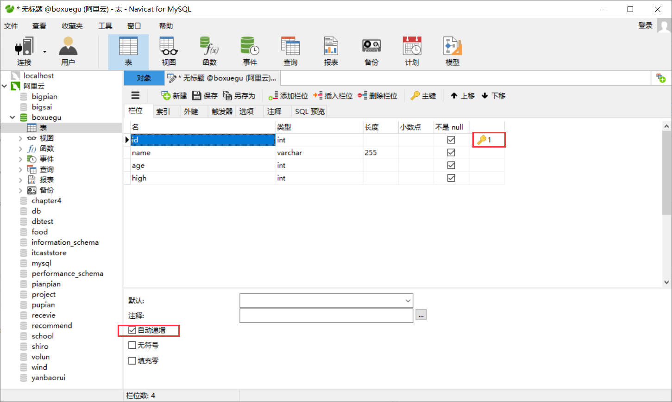
Task: Open the 工具 tools menu
Action: 105,26
